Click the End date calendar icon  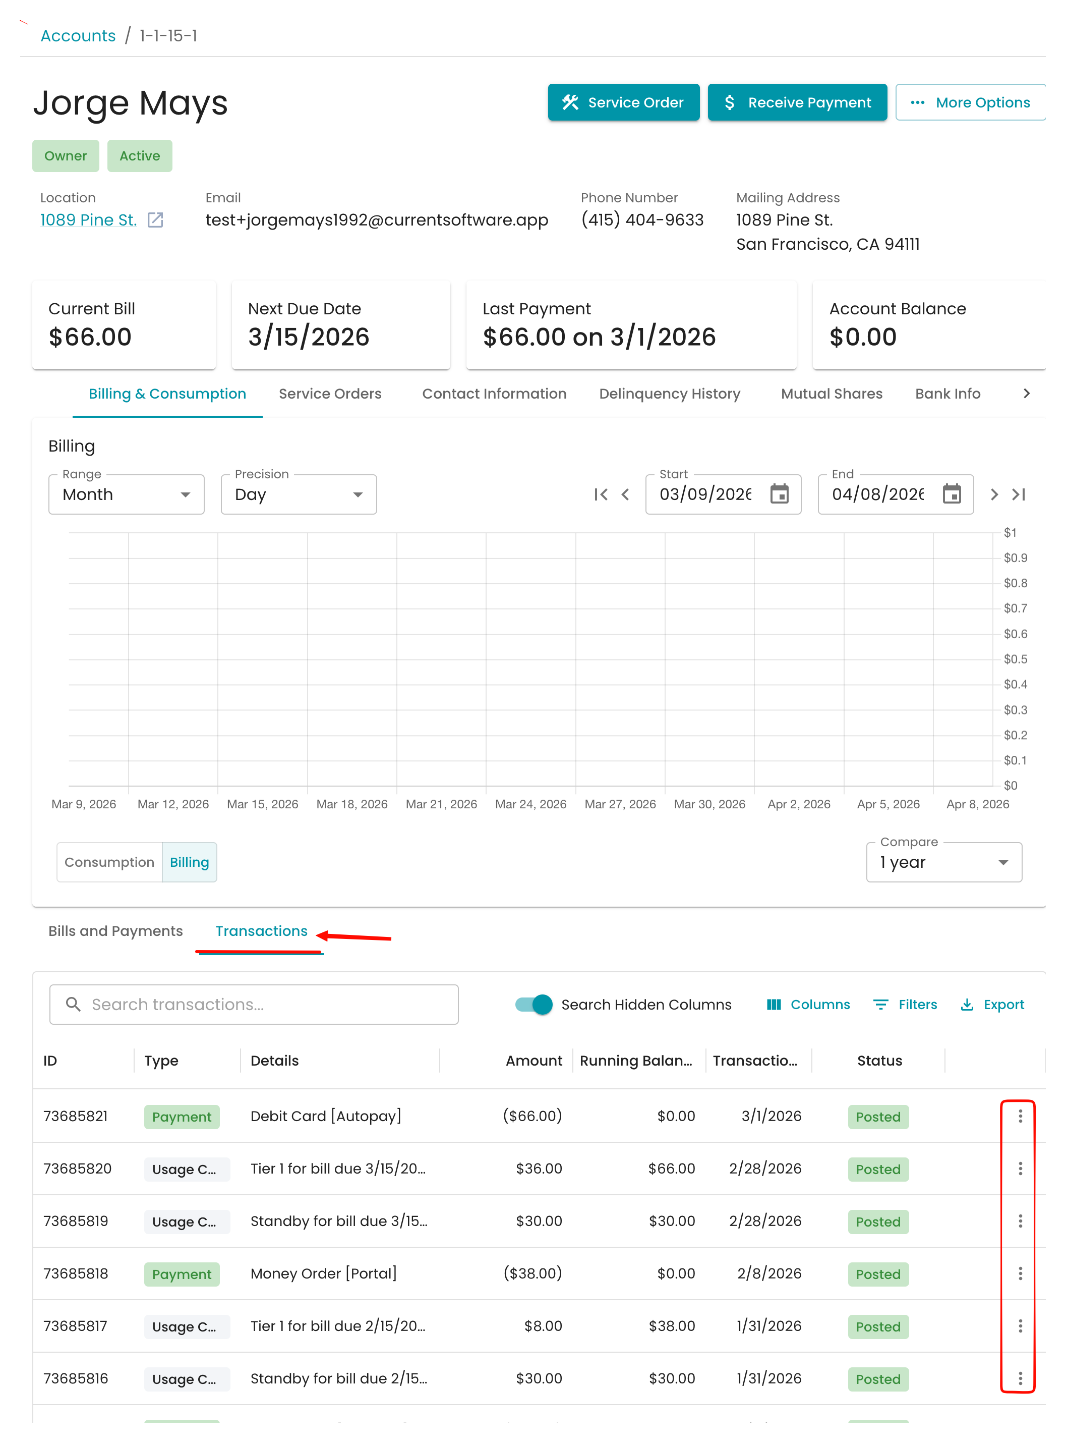coord(951,494)
